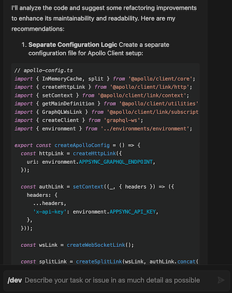Click the getMainDefinition import line
Viewport: 232px width, 293px height.
pos(106,103)
